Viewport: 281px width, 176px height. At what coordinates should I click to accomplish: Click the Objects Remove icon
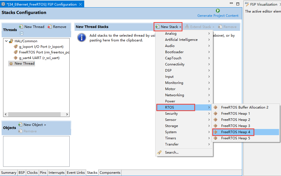(20, 131)
